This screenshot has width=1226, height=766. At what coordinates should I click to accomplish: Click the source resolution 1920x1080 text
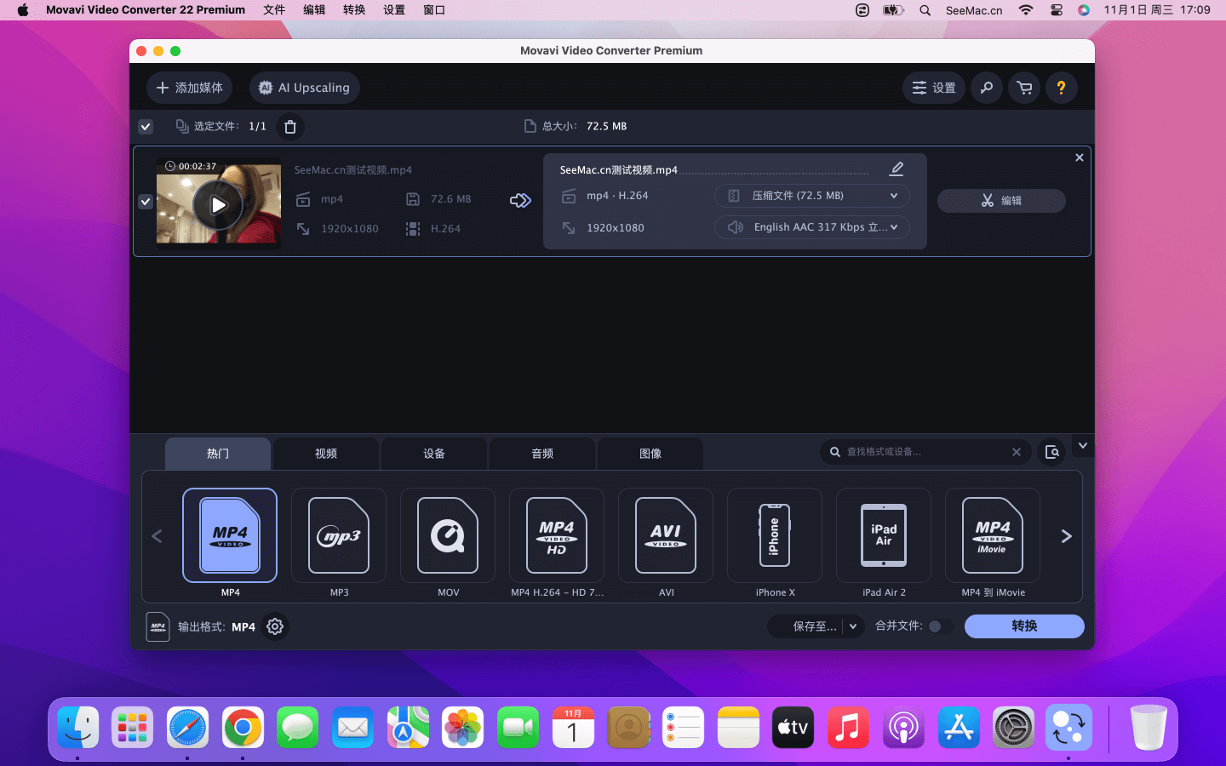click(350, 229)
